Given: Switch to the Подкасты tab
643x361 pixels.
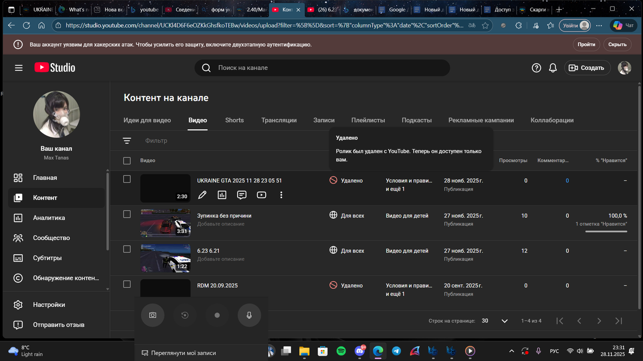Looking at the screenshot, I should tap(417, 120).
